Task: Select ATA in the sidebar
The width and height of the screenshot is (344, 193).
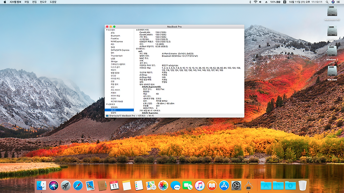Action: [x=113, y=32]
